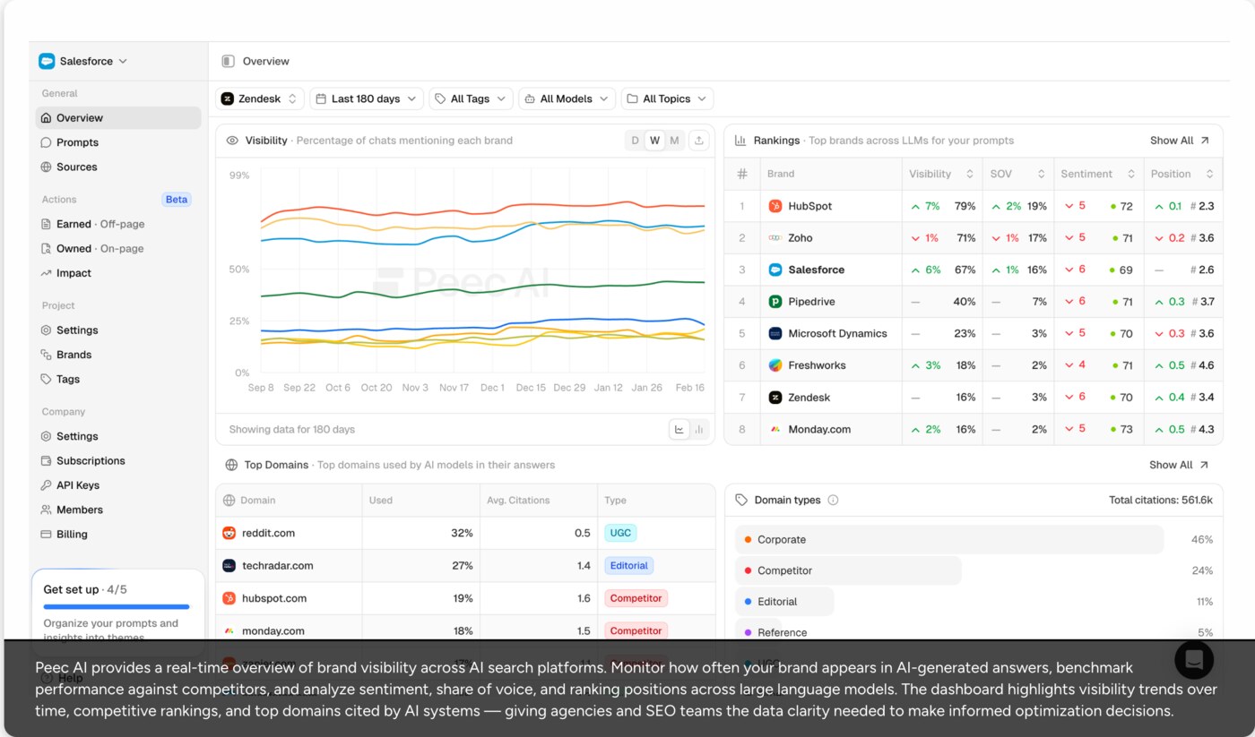Click the Salesforce brand in rankings
This screenshot has height=737, width=1255.
(816, 270)
